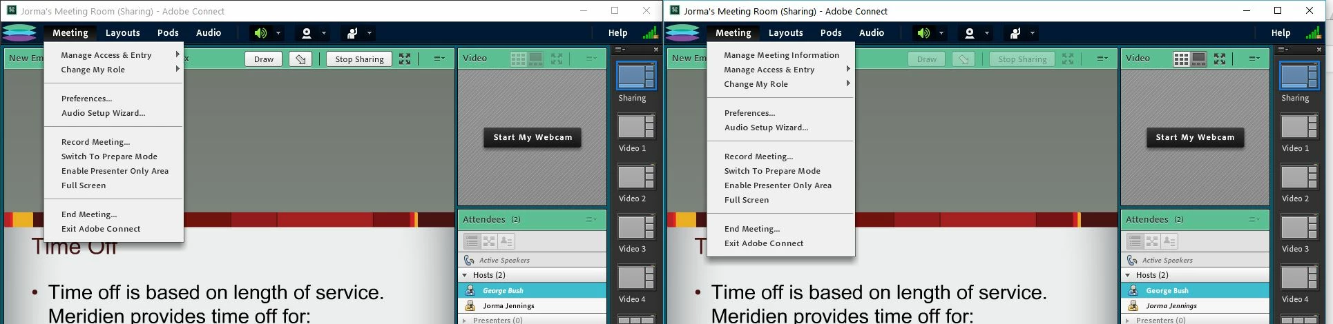Open Video pod options menu in right window
Image resolution: width=1333 pixels, height=324 pixels.
click(1254, 59)
